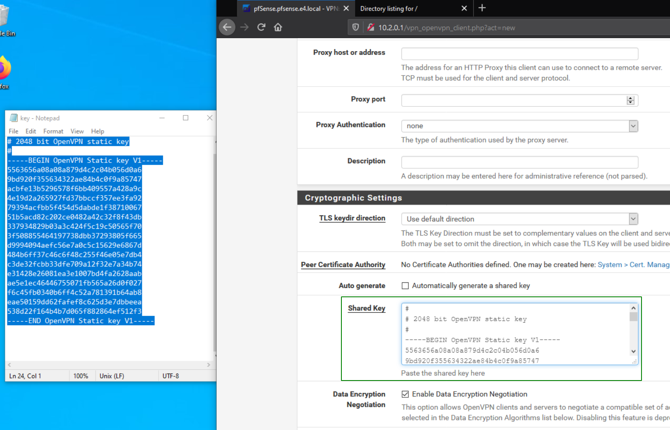
Task: Switch to the pfSense VPN tab
Action: [295, 8]
